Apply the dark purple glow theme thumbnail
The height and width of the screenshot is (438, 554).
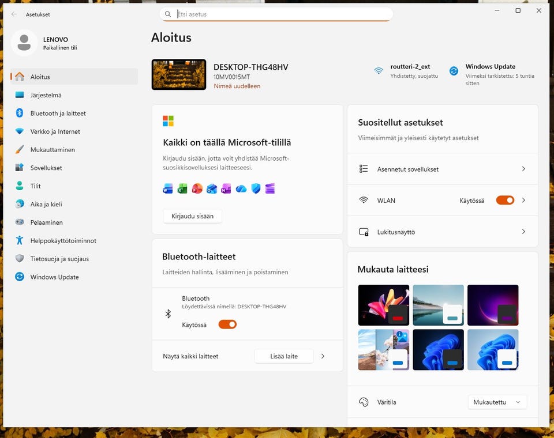tap(493, 305)
